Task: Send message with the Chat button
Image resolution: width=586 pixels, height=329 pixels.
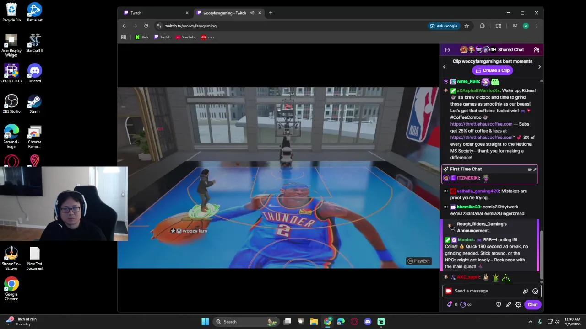Action: click(x=532, y=305)
